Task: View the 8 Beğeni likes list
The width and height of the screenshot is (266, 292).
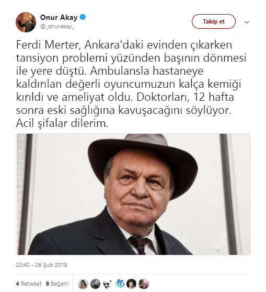Action: [x=57, y=284]
